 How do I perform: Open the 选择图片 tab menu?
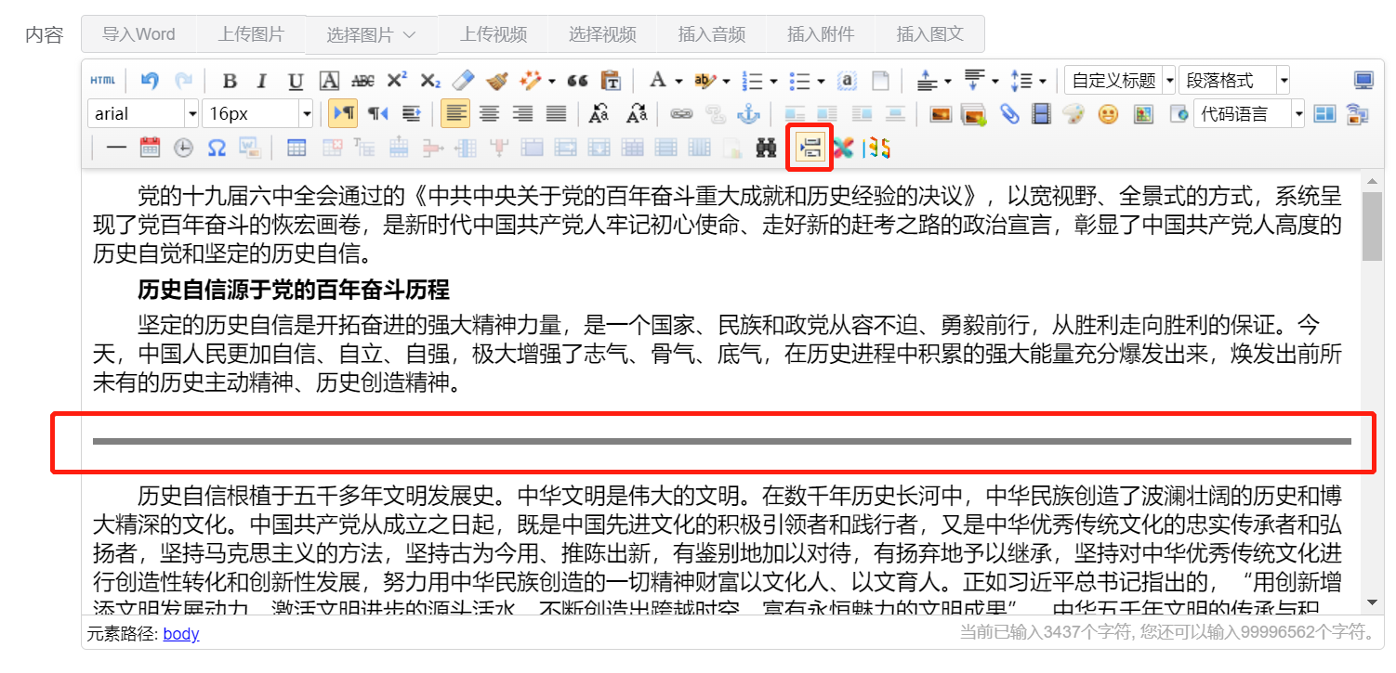coord(371,33)
